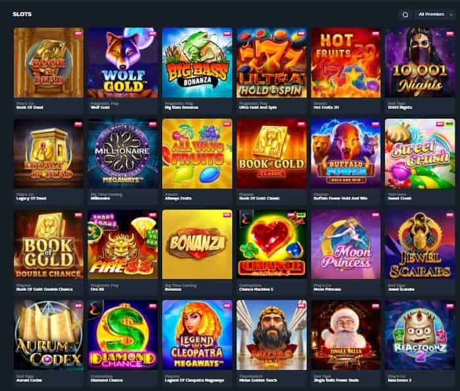Click the search magnifier icon
Viewport: 460px width, 391px height.
pos(405,14)
